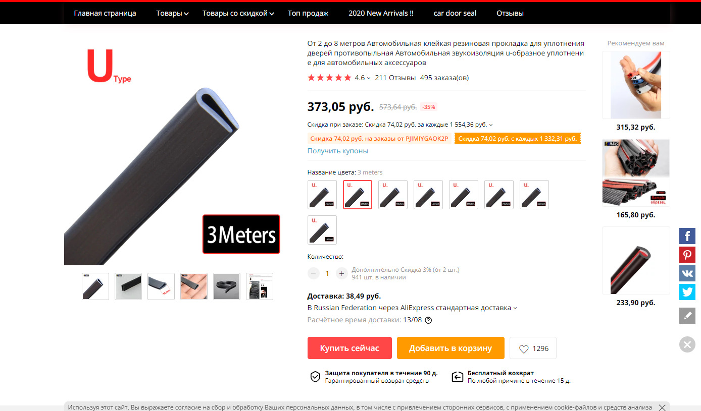
Task: Click the pencil edit icon
Action: point(687,316)
